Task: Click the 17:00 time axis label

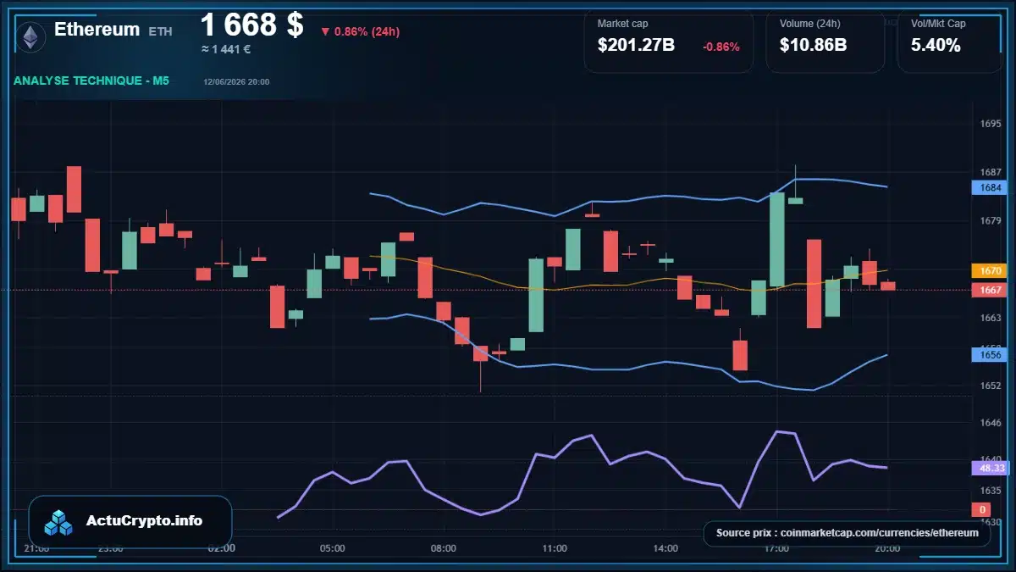Action: tap(776, 548)
